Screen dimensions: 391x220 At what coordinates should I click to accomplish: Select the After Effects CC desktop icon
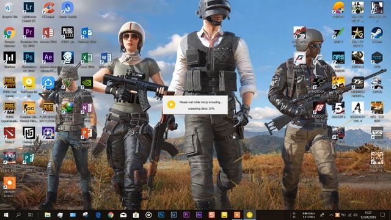48,57
